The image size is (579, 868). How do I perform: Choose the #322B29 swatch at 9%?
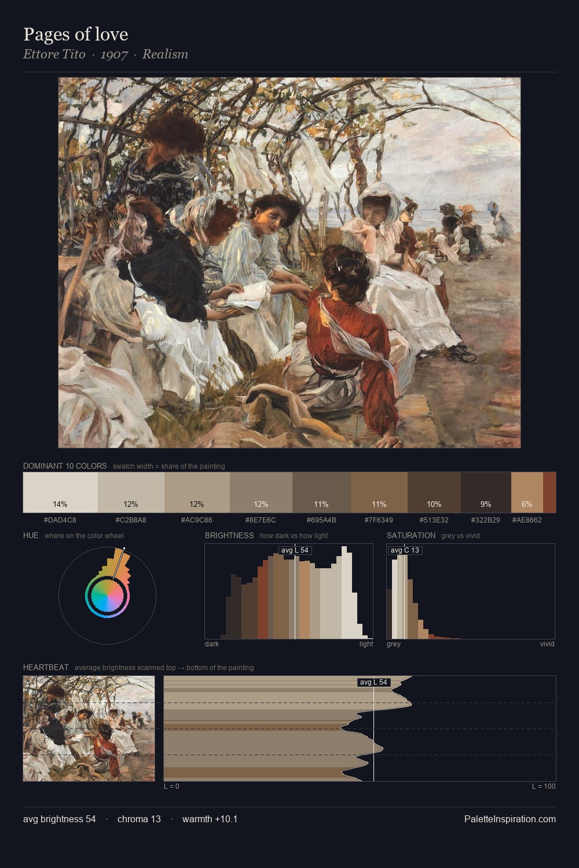click(486, 492)
